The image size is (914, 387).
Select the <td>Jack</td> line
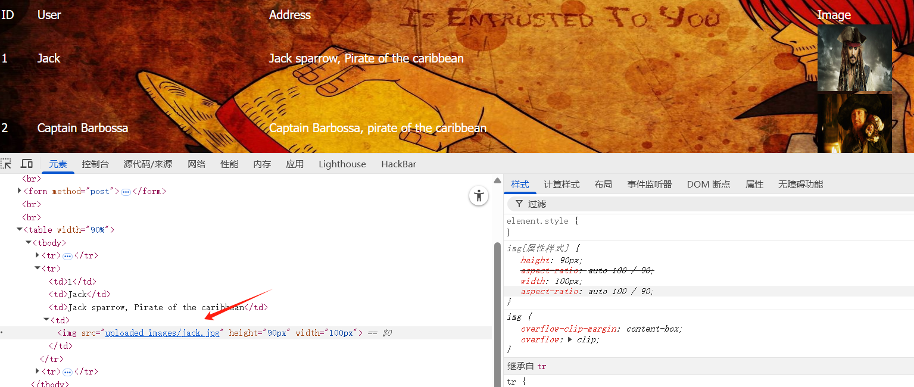pos(80,294)
